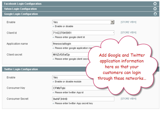The image size is (162, 115).
Task: Click the 'Enable or disable' hint text
Action: click(64, 26)
